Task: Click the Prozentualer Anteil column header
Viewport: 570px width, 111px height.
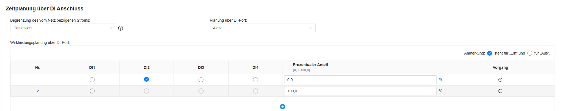Action: [310, 65]
